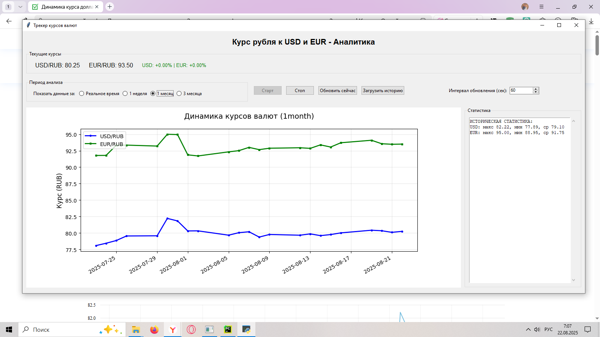Viewport: 600px width, 337px height.
Task: Open the browser profile avatar
Action: pyautogui.click(x=525, y=7)
